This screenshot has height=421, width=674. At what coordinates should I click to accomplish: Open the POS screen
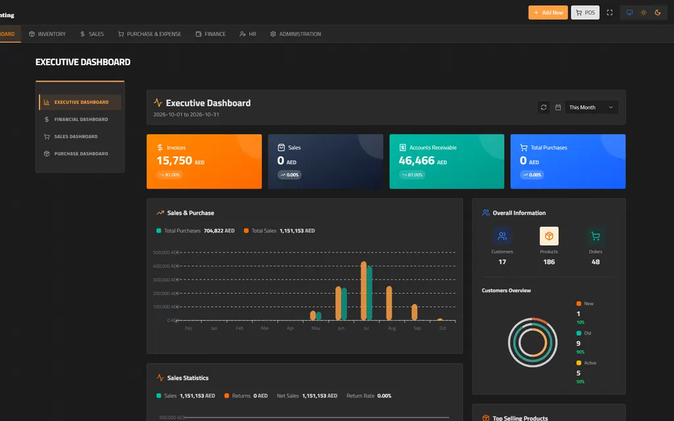coord(585,12)
